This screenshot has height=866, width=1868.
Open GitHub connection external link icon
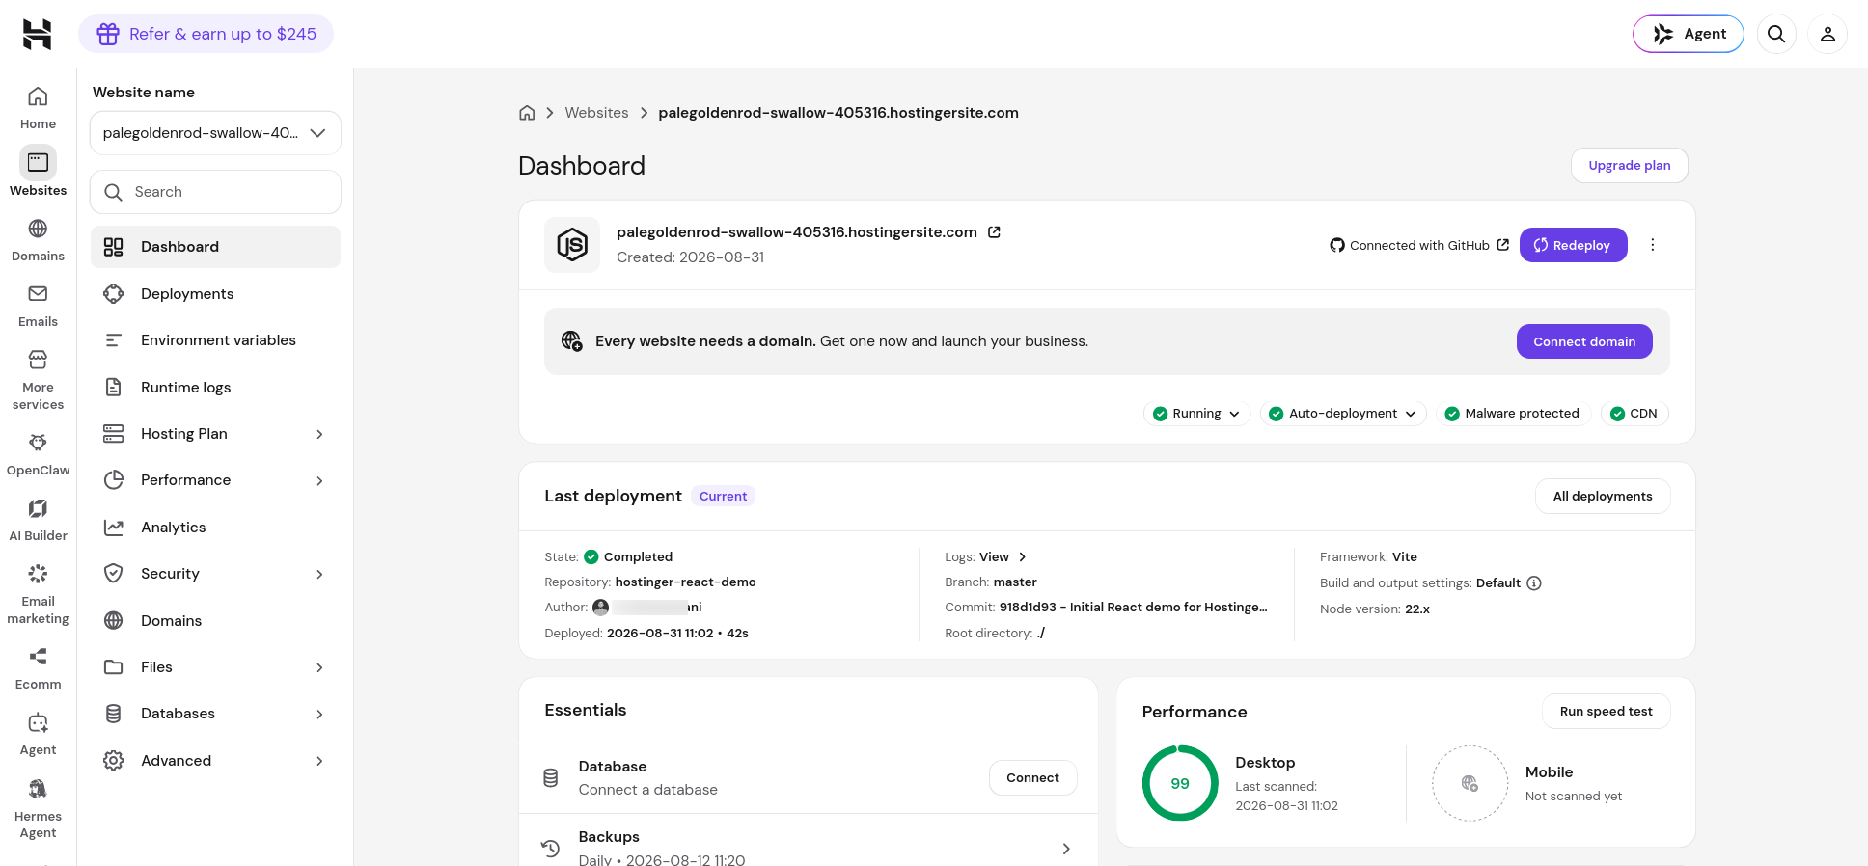(1502, 245)
